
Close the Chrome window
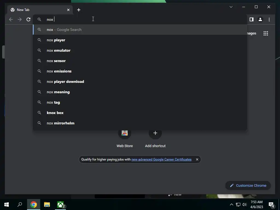pyautogui.click(x=269, y=7)
